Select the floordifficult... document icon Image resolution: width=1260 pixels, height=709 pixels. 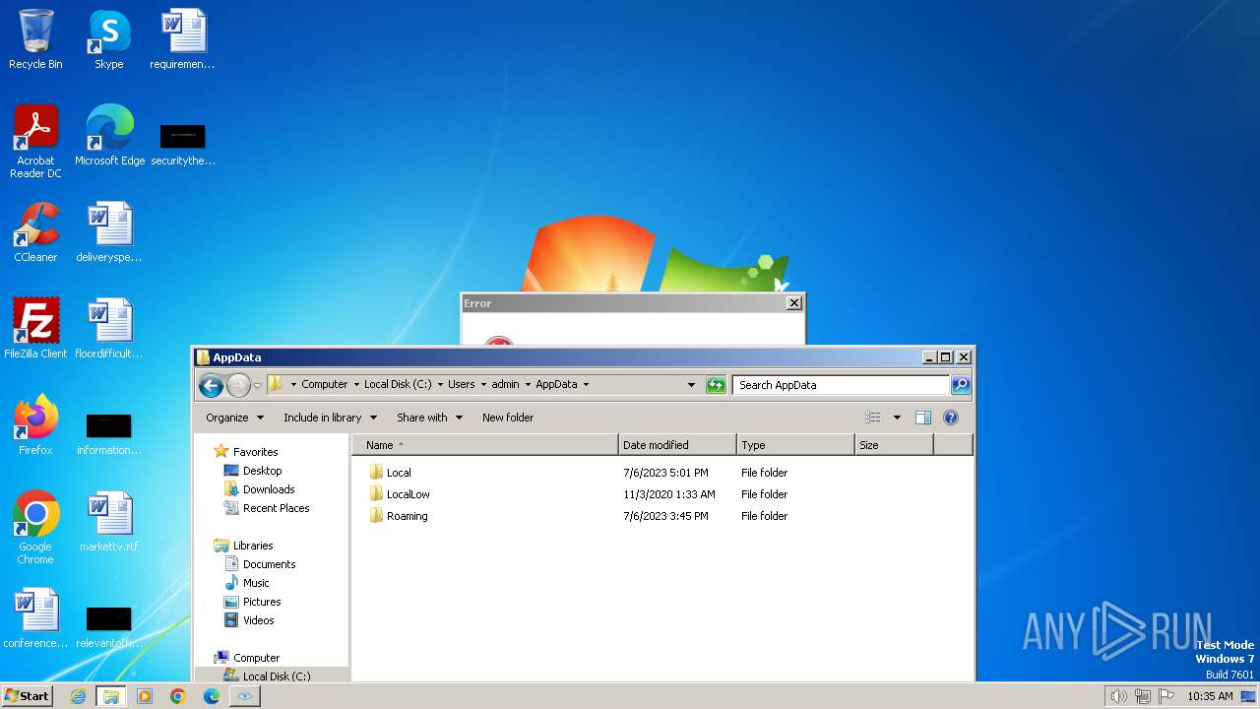[x=108, y=329]
